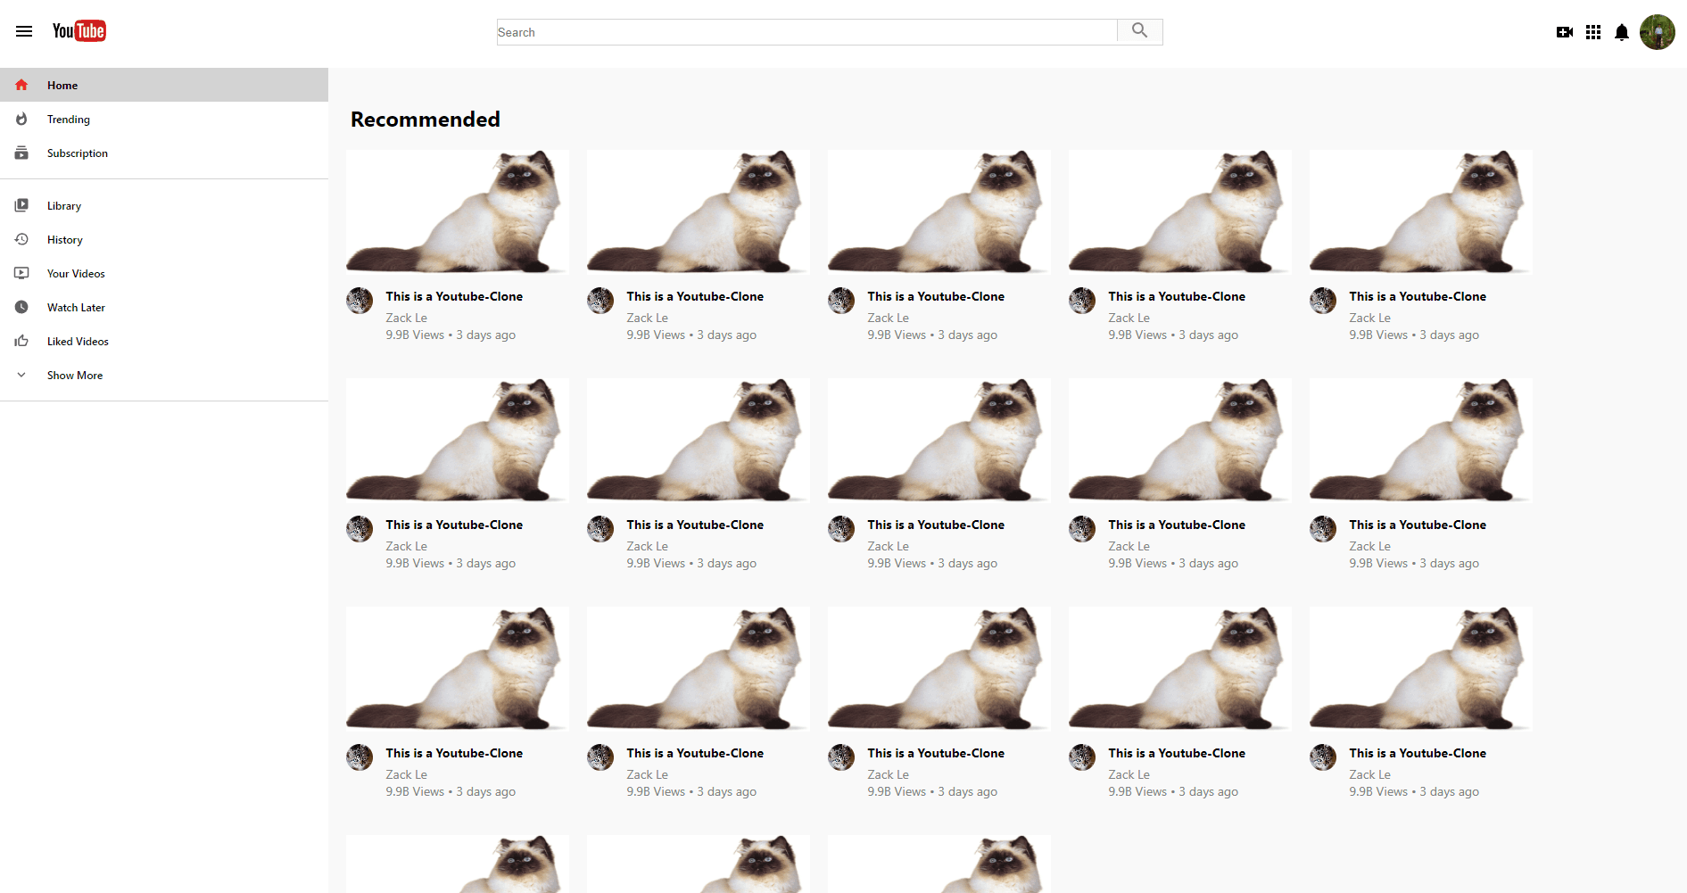Open the apps grid icon
Viewport: 1687px width, 893px height.
coord(1593,32)
